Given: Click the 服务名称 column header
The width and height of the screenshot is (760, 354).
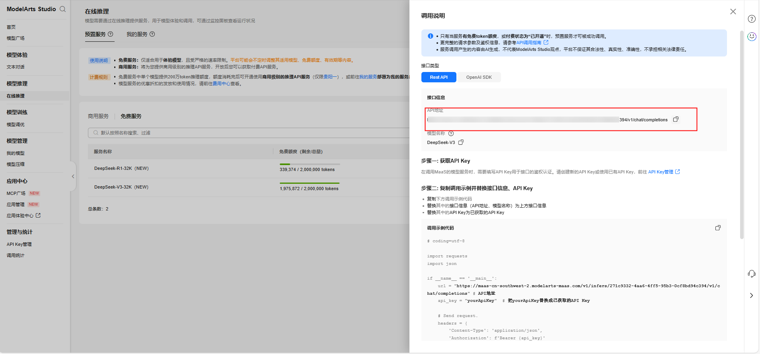Looking at the screenshot, I should [x=103, y=152].
